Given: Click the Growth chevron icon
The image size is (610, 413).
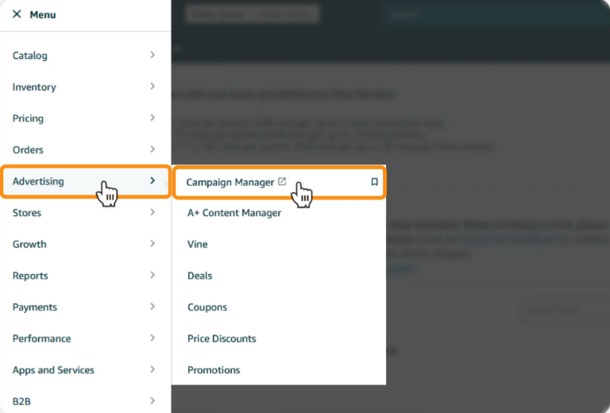Looking at the screenshot, I should pyautogui.click(x=152, y=244).
